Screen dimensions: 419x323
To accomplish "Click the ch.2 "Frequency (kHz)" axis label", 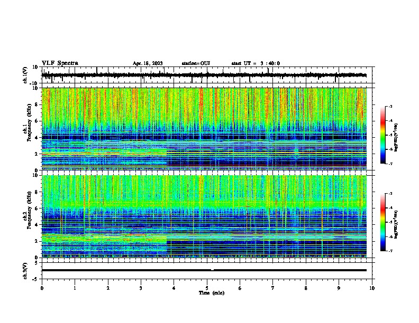I will 29,210.
